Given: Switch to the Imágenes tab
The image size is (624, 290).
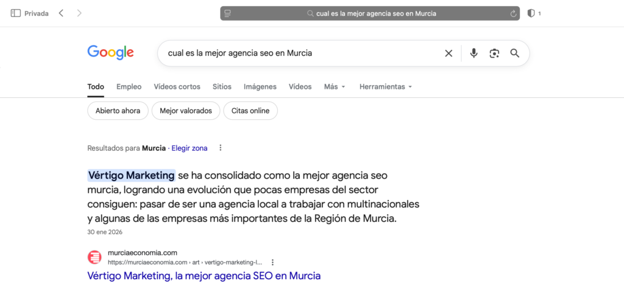Looking at the screenshot, I should pos(260,86).
